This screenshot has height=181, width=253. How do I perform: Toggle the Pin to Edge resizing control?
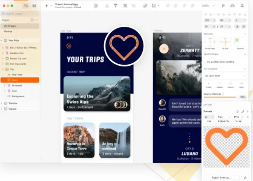tap(209, 42)
